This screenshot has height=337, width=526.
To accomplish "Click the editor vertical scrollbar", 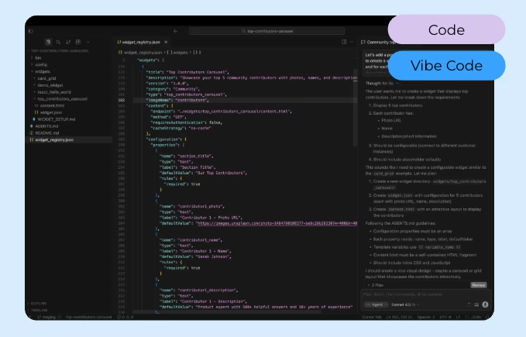I will [355, 108].
